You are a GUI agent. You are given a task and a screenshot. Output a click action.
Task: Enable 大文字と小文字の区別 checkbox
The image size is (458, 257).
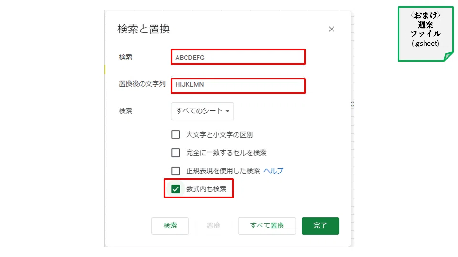pos(176,135)
